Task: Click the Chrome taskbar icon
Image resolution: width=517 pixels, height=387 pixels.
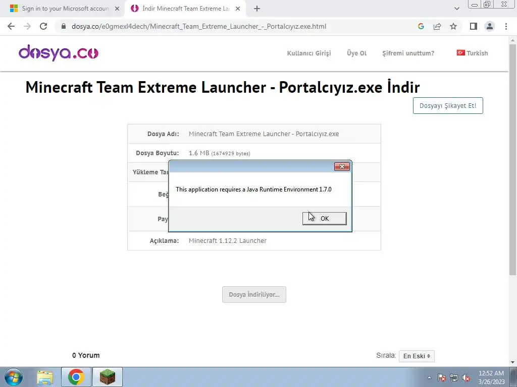Action: pos(76,377)
